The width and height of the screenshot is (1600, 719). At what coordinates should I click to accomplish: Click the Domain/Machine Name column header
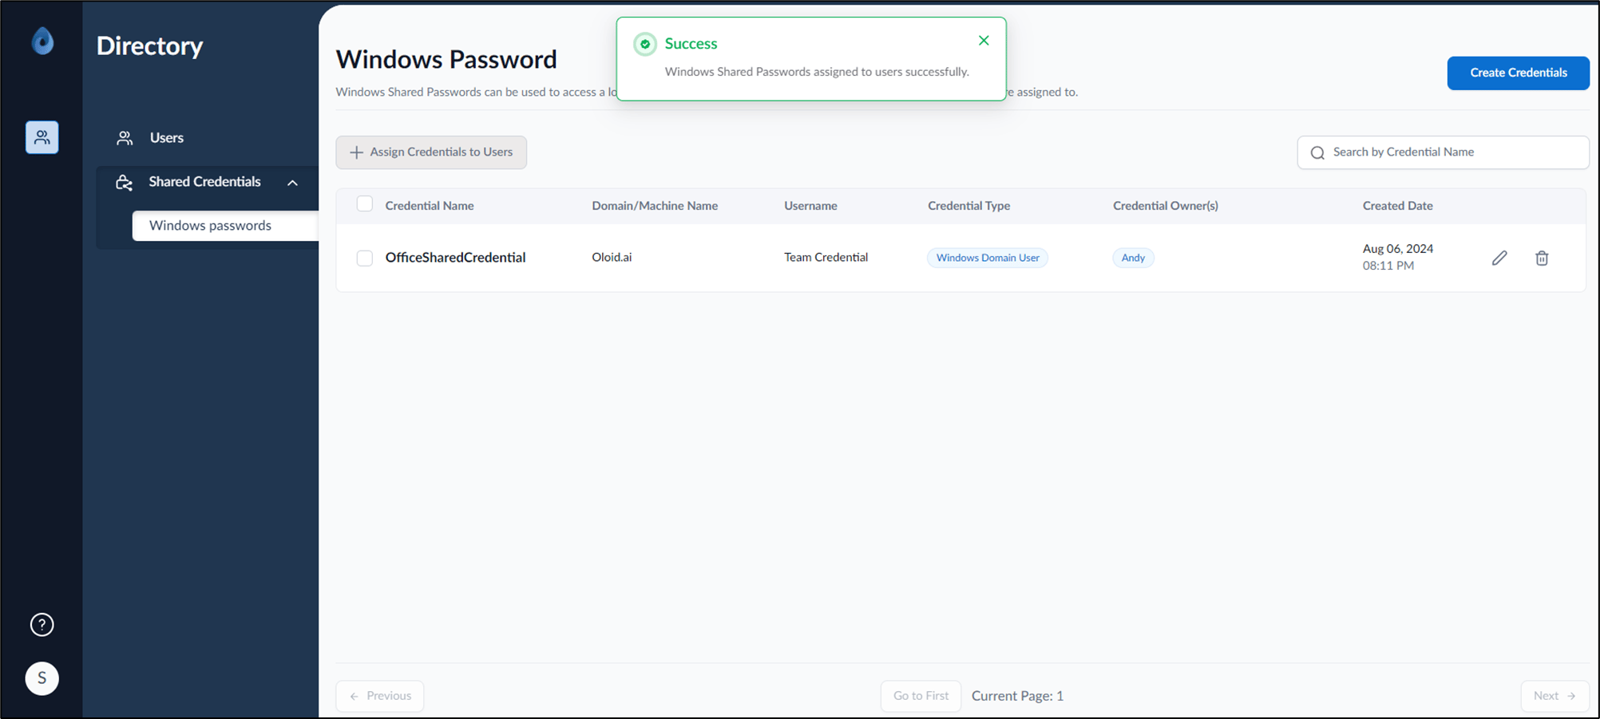click(x=655, y=206)
